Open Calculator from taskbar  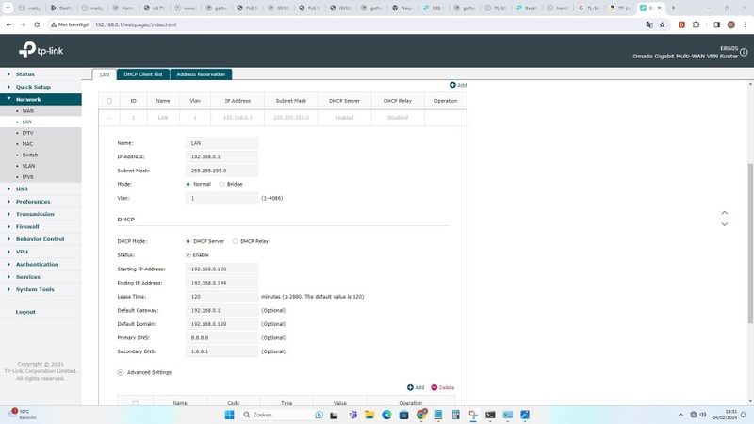point(456,415)
